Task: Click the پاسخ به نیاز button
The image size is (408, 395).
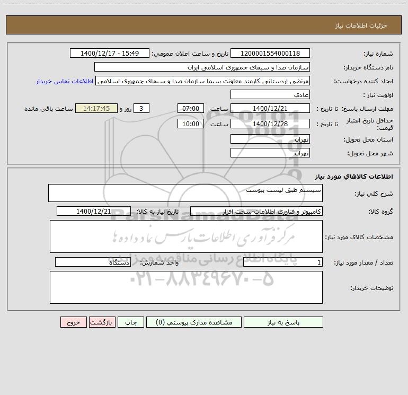Action: (283, 322)
